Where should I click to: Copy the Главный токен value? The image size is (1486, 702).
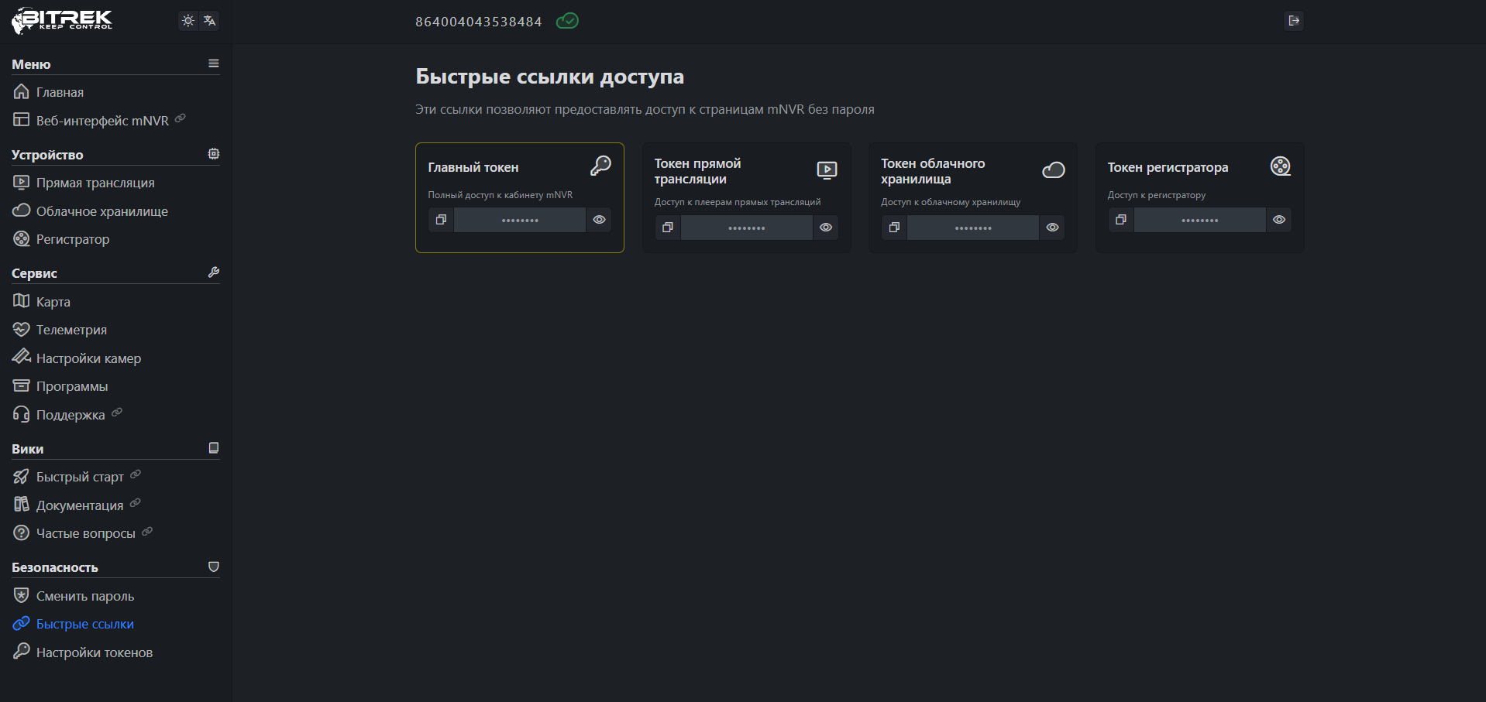point(441,220)
